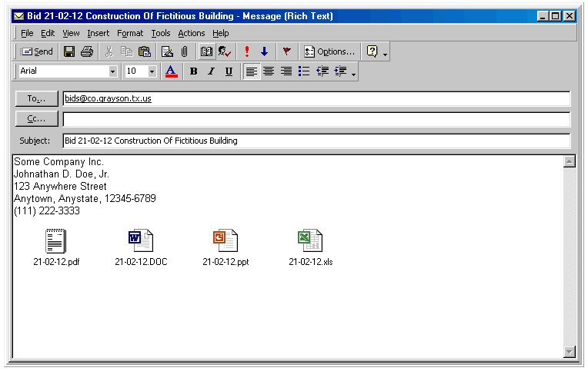Open the Address Book icon
Viewport: 588px width, 371px height.
(206, 51)
